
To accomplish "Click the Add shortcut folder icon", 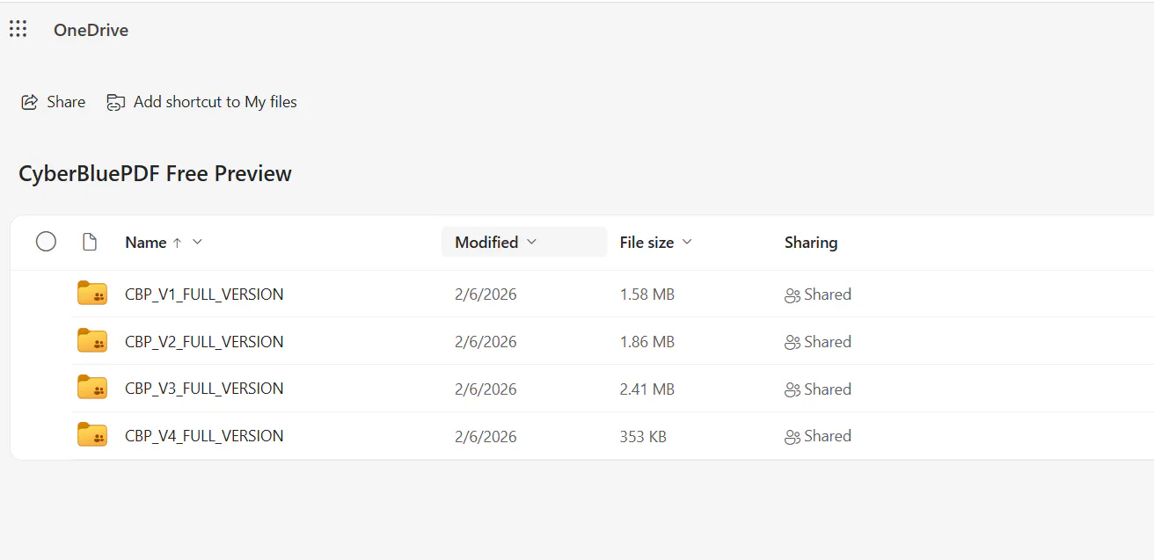I will pyautogui.click(x=115, y=102).
